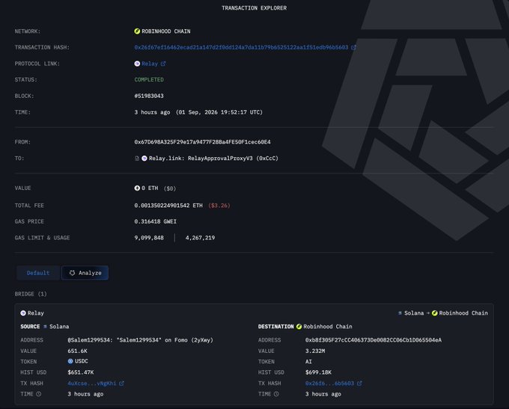Click Solana name in SOURCE header
The image size is (509, 409).
(59, 327)
